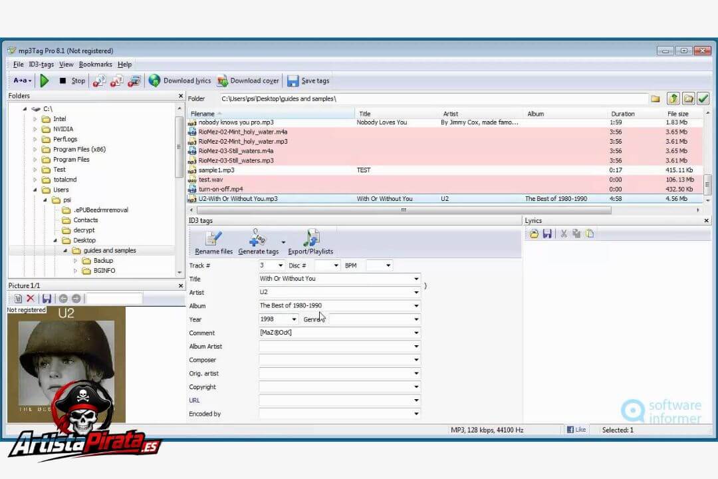
Task: Expand the Program Files (x86) folder
Action: 35,150
